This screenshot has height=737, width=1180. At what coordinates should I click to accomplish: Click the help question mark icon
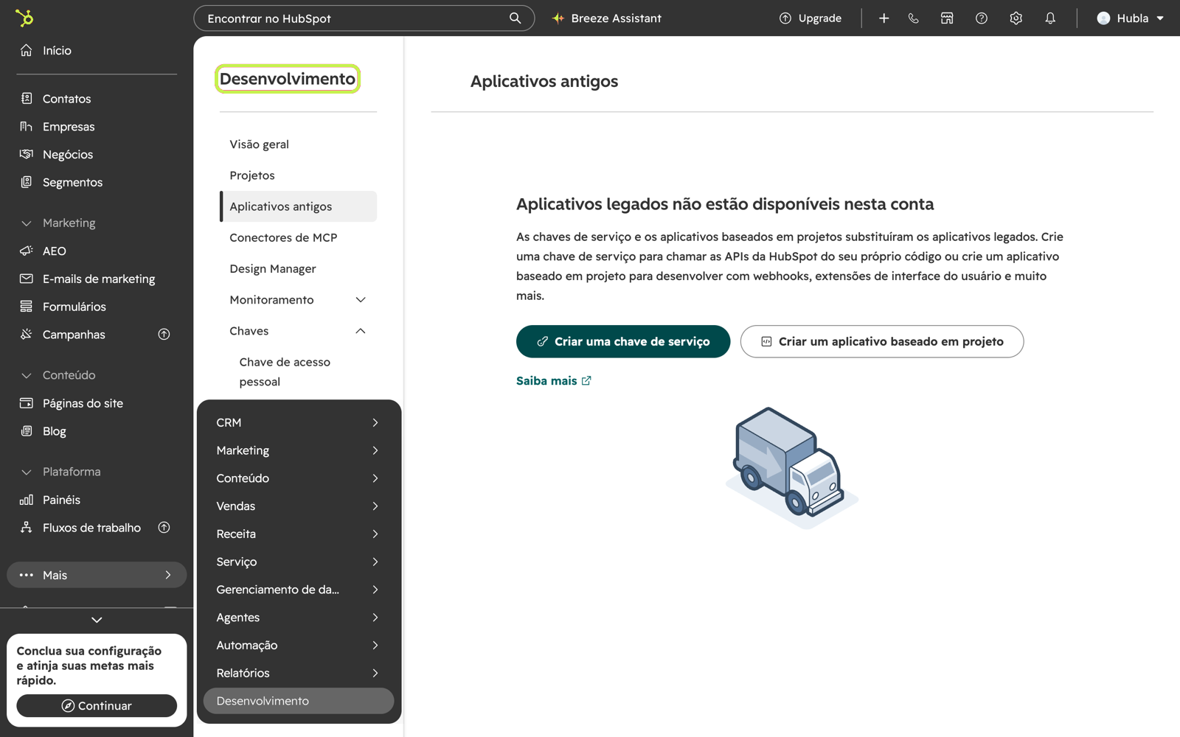982,18
